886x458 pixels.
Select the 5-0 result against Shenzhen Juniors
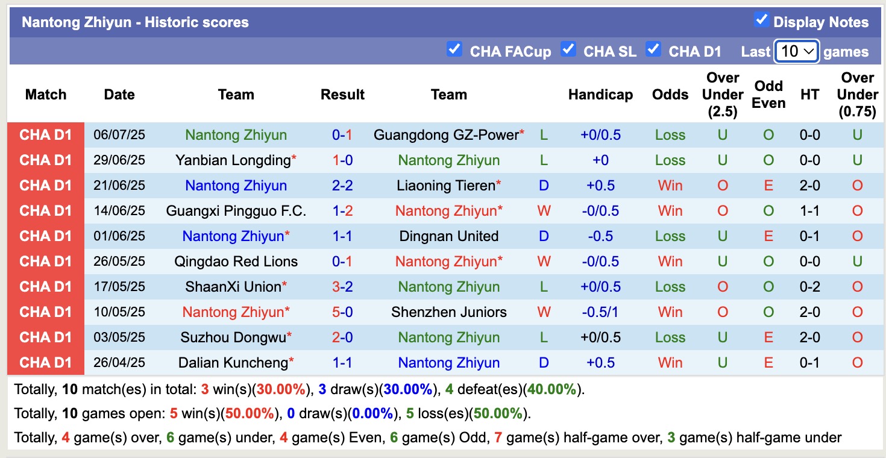[342, 312]
